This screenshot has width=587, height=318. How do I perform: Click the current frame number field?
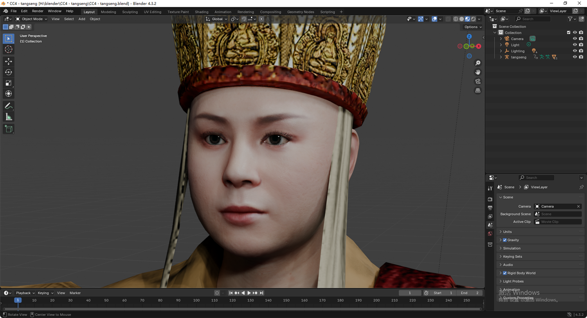click(410, 293)
